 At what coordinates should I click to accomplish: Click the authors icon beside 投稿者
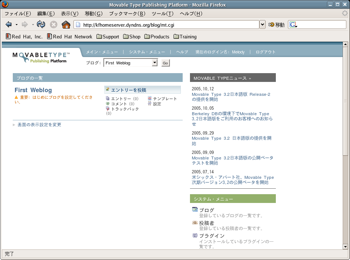(195, 222)
